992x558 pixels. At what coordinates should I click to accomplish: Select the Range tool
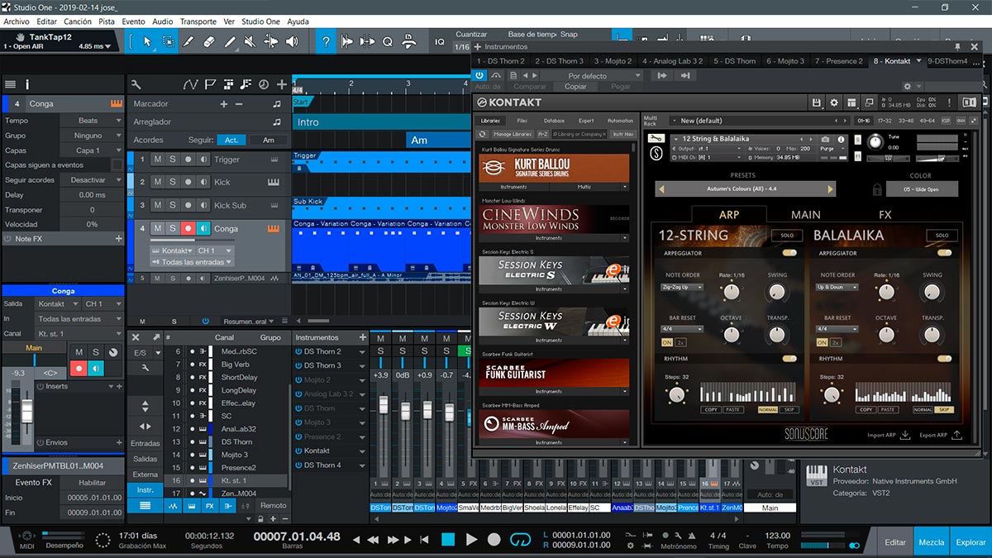tap(168, 41)
